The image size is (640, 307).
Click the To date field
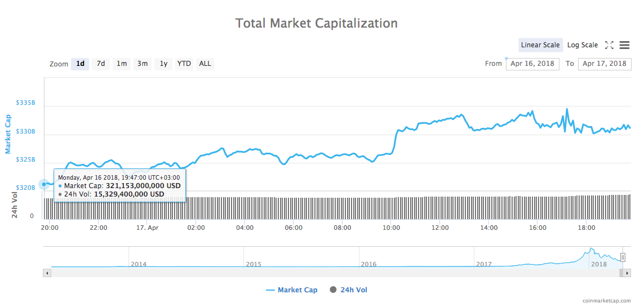coord(605,64)
